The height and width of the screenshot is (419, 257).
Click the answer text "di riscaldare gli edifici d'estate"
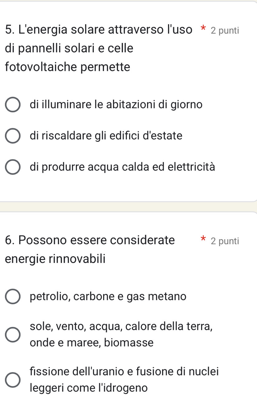pos(106,136)
